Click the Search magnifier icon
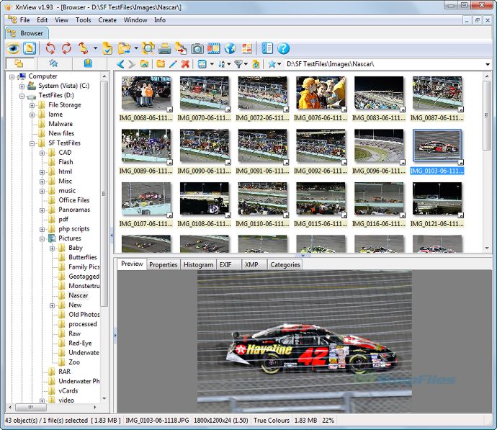 tap(148, 48)
